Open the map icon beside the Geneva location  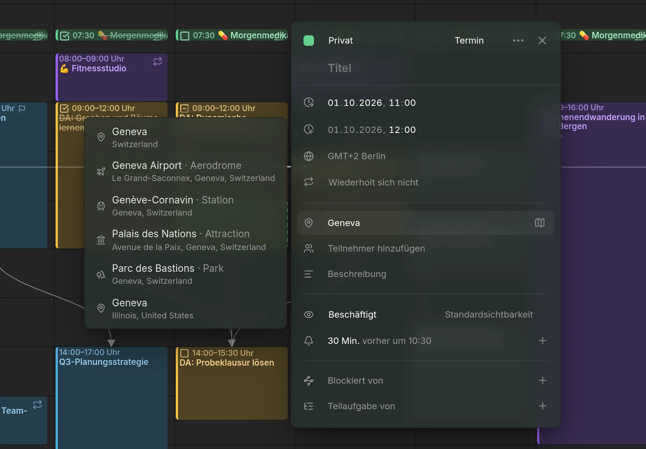pyautogui.click(x=539, y=223)
